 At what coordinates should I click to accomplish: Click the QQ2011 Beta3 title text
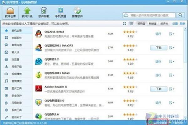pyautogui.click(x=54, y=32)
